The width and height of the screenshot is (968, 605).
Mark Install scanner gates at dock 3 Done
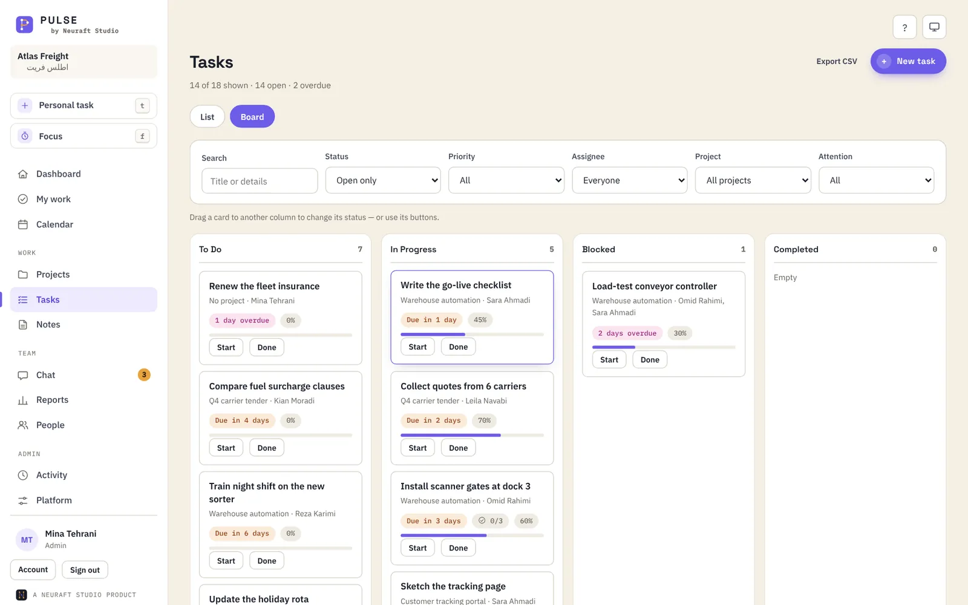[458, 548]
